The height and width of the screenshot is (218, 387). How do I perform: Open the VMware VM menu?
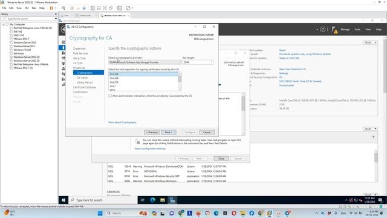(27, 8)
